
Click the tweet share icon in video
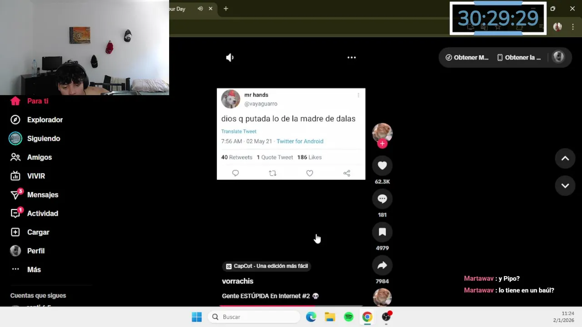(346, 173)
